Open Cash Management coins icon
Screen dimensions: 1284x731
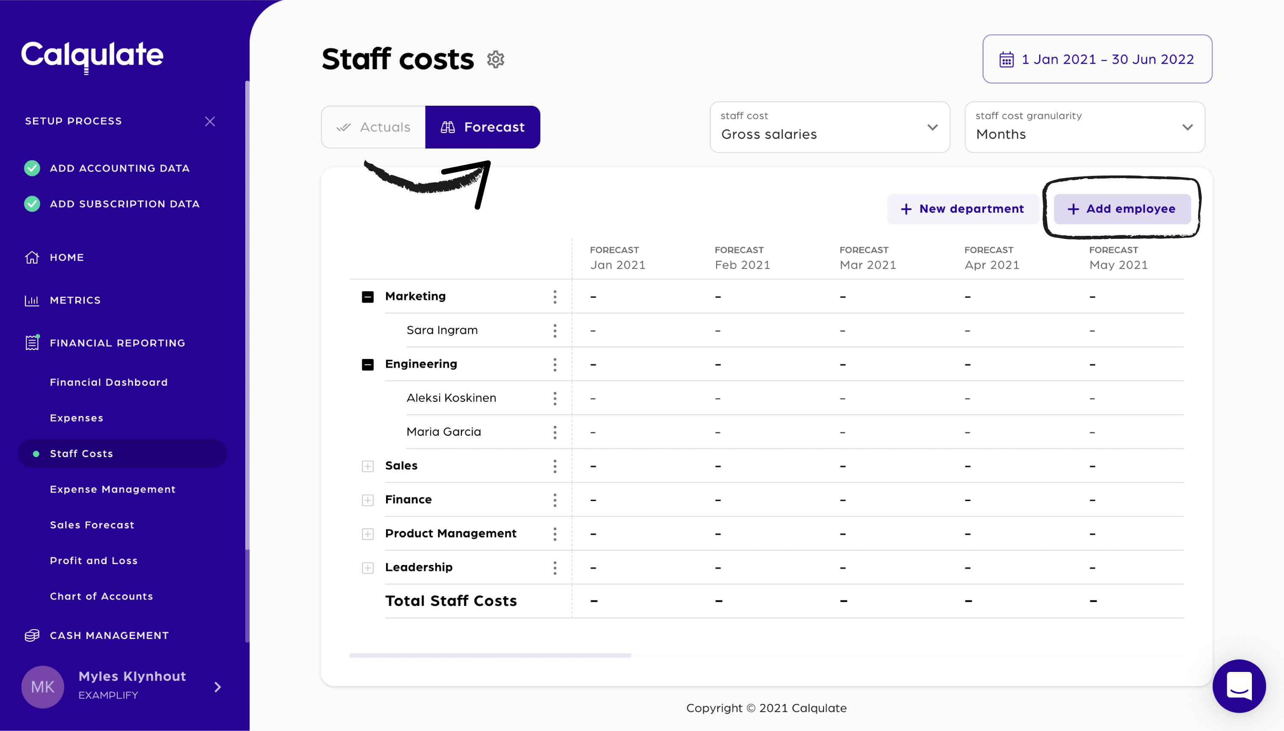[32, 635]
